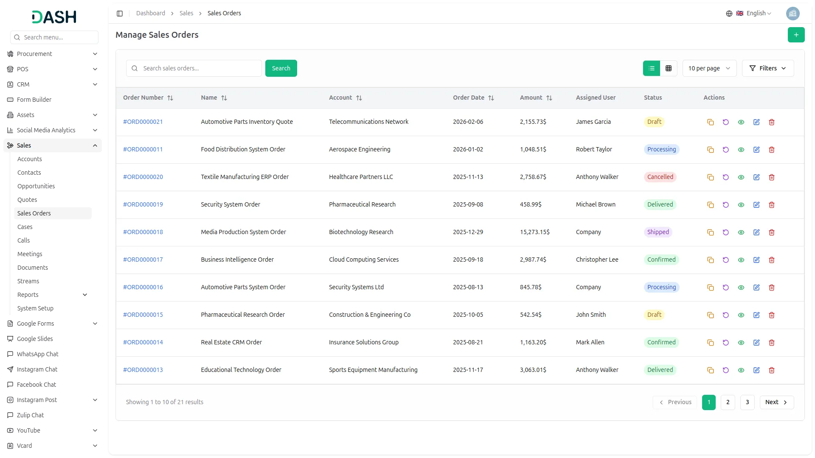815x458 pixels.
Task: Open the 10 per page dropdown
Action: (x=709, y=68)
